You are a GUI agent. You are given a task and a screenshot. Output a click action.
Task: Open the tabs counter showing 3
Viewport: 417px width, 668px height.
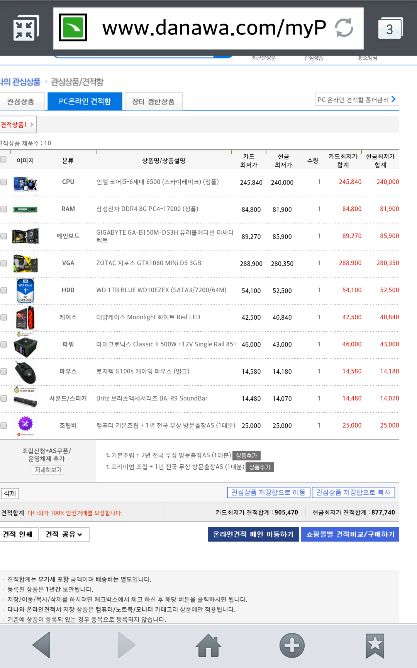(390, 29)
